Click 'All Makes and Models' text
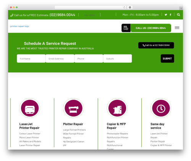The width and height of the screenshot is (191, 161). [x=30, y=142]
